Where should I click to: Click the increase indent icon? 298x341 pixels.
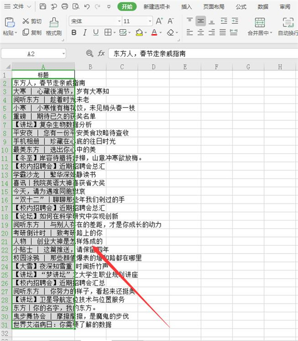(x=235, y=21)
